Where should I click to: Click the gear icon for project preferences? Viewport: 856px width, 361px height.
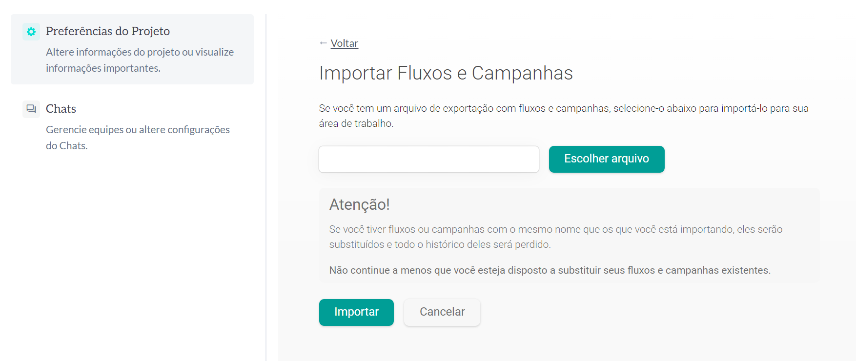click(31, 32)
